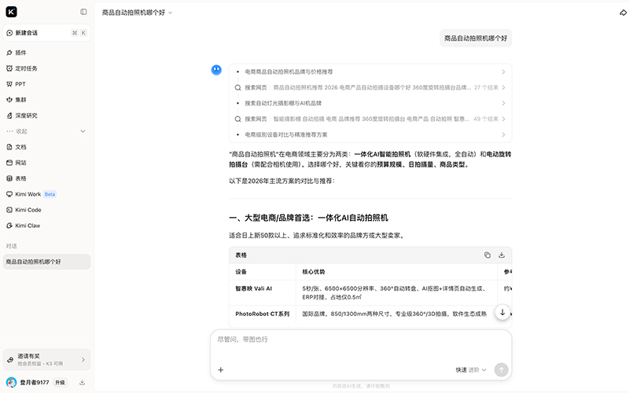Jump to bottom with the down arrow button
The width and height of the screenshot is (629, 393).
coord(502,312)
